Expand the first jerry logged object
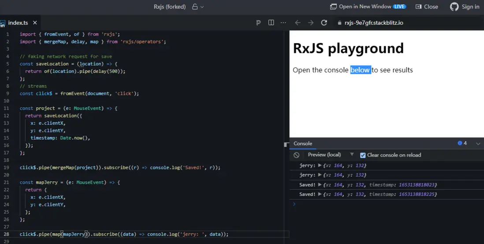 coord(320,165)
